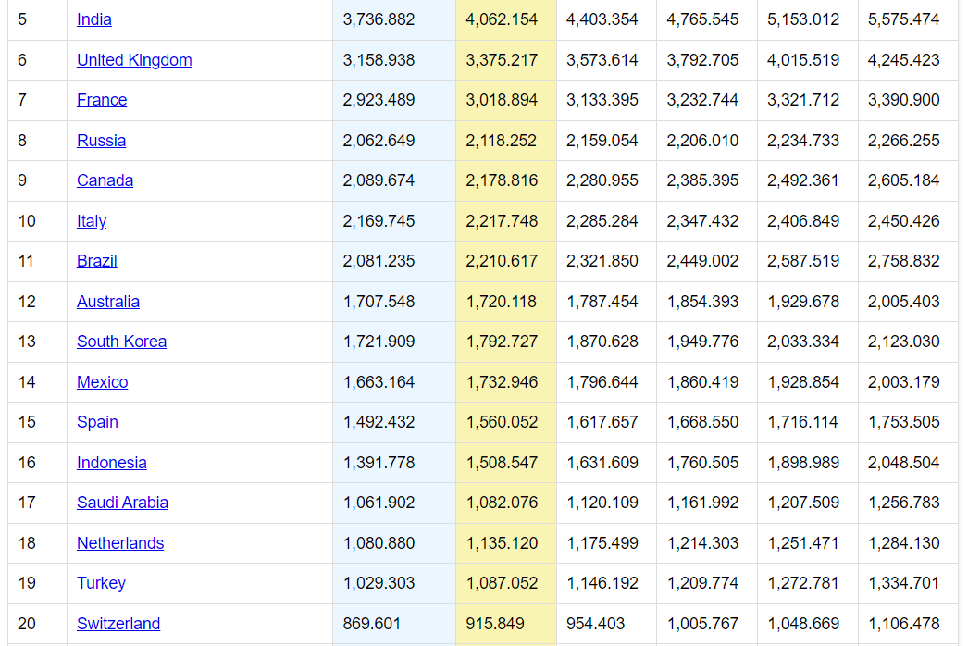Select South Korea's value 1,721.909
Screen dimensions: 968x646
(379, 342)
